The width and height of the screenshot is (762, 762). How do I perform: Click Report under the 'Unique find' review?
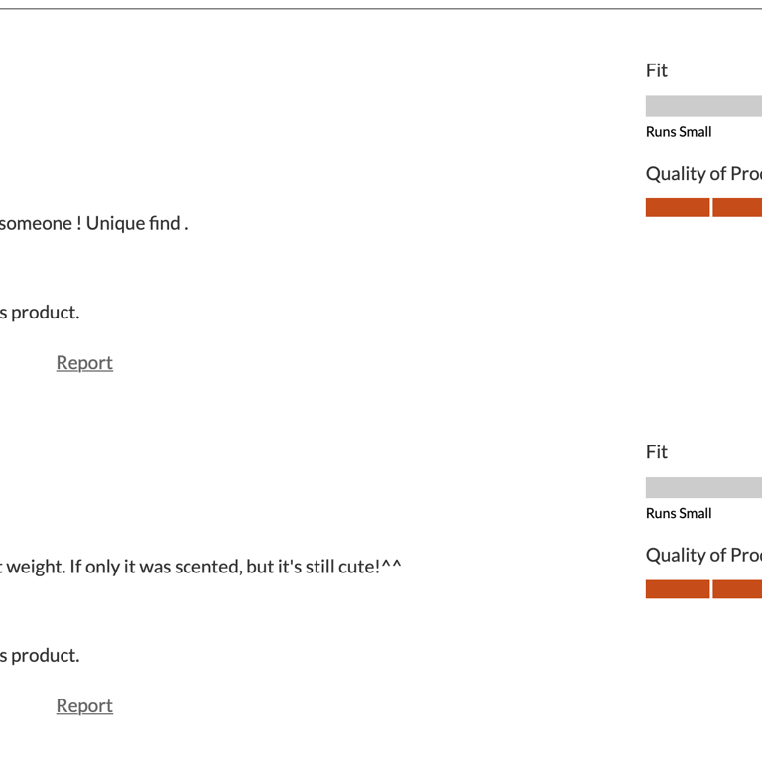[x=84, y=363]
